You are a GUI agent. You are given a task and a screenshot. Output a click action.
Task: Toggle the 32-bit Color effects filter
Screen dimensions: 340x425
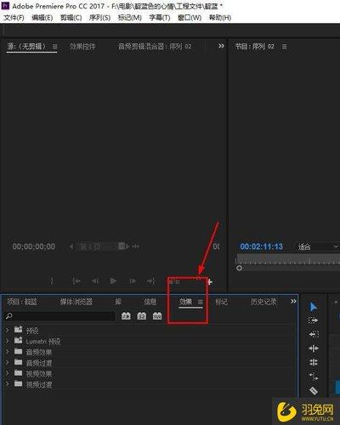pyautogui.click(x=142, y=316)
